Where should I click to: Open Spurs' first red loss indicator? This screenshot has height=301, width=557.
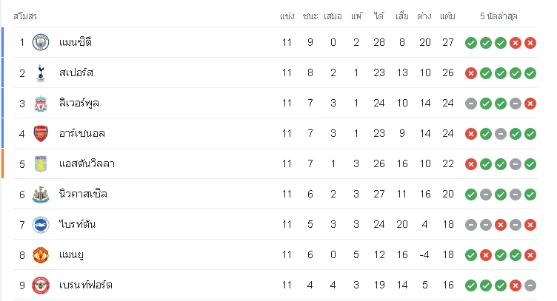(470, 73)
